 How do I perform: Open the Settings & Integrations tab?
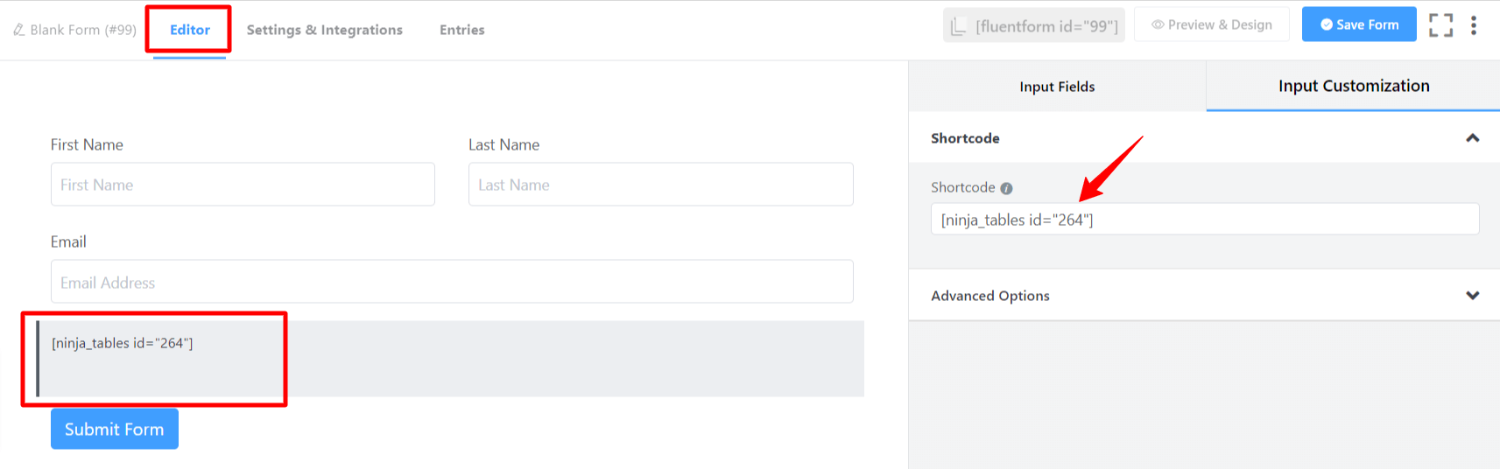(325, 30)
